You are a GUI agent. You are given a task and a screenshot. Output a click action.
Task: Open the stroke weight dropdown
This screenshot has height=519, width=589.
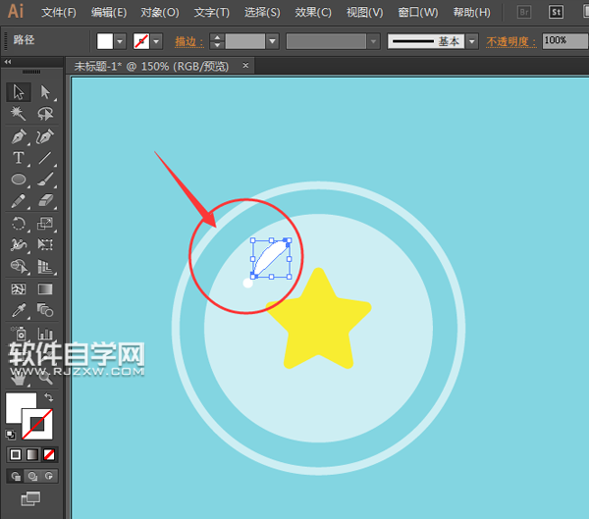pyautogui.click(x=272, y=41)
